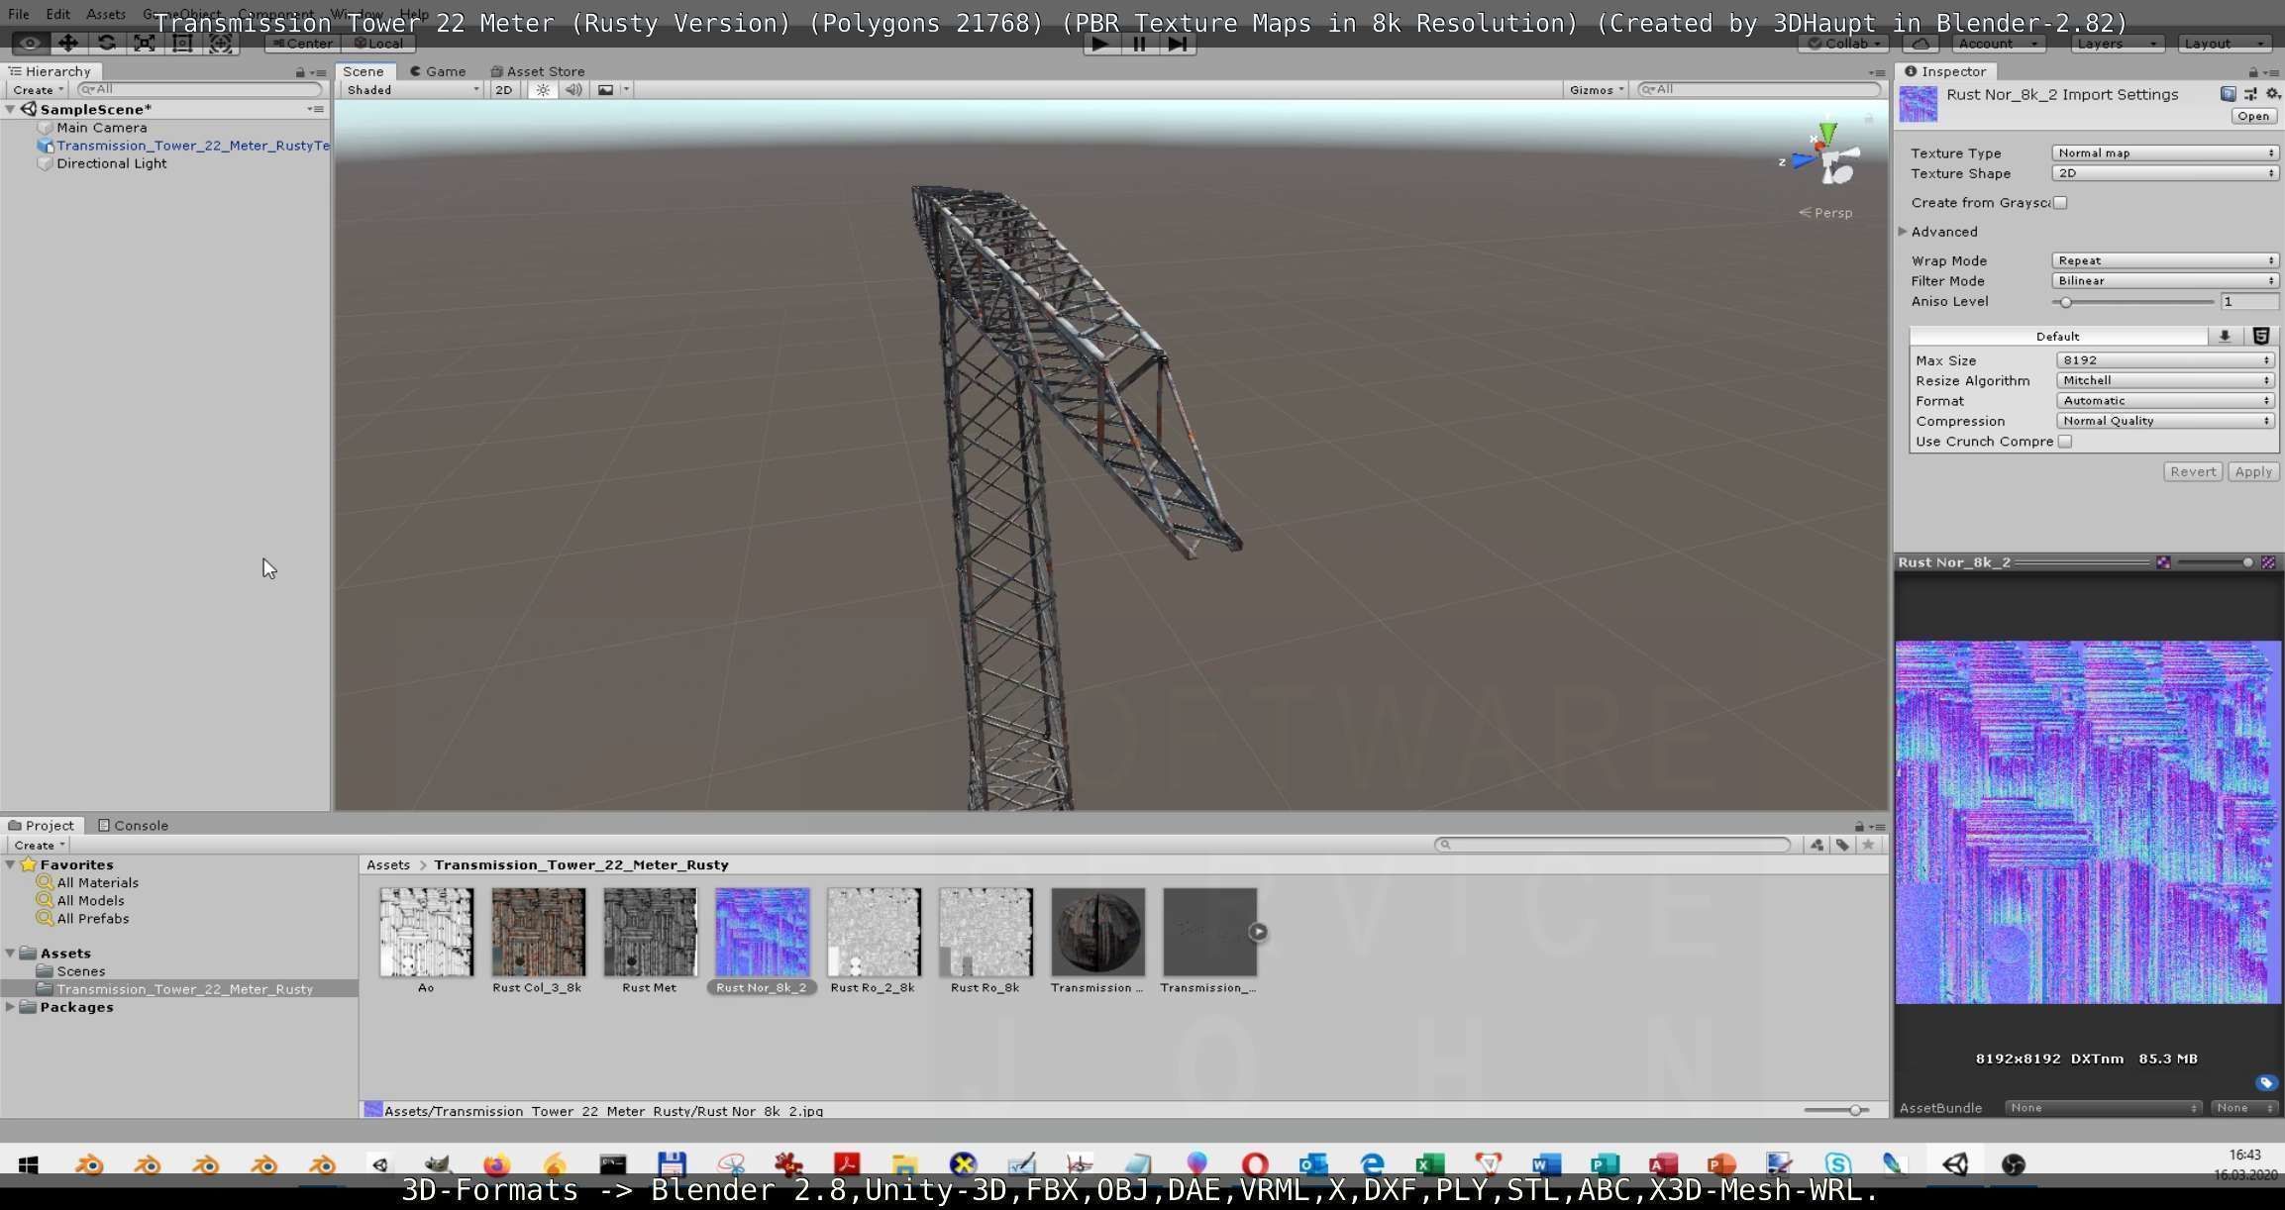The width and height of the screenshot is (2285, 1210).
Task: Toggle scene audio icon
Action: 572,90
